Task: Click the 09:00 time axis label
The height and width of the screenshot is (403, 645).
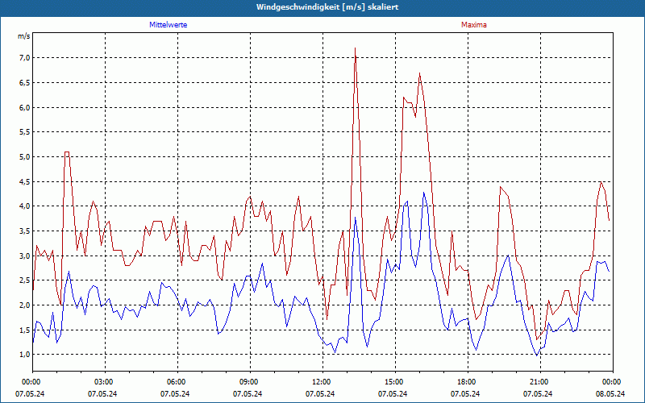Action: (250, 382)
